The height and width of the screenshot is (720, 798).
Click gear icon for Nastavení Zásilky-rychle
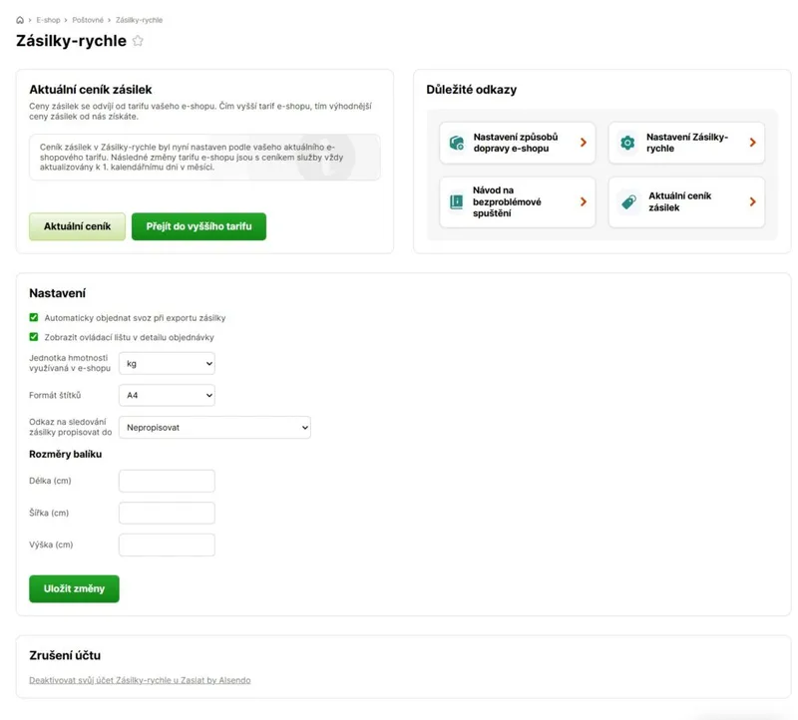pyautogui.click(x=627, y=143)
